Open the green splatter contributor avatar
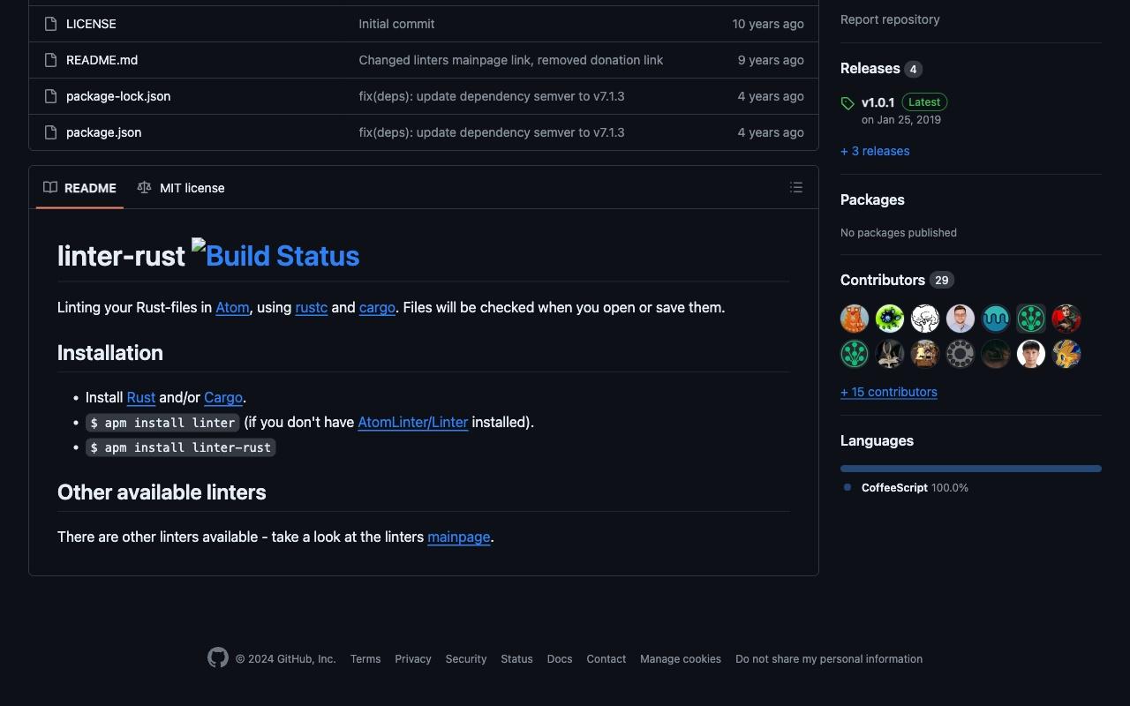Image resolution: width=1130 pixels, height=706 pixels. click(890, 319)
